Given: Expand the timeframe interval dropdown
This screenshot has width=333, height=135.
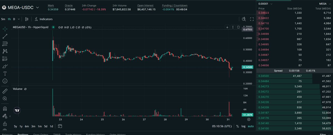Looking at the screenshot, I should coord(19,19).
